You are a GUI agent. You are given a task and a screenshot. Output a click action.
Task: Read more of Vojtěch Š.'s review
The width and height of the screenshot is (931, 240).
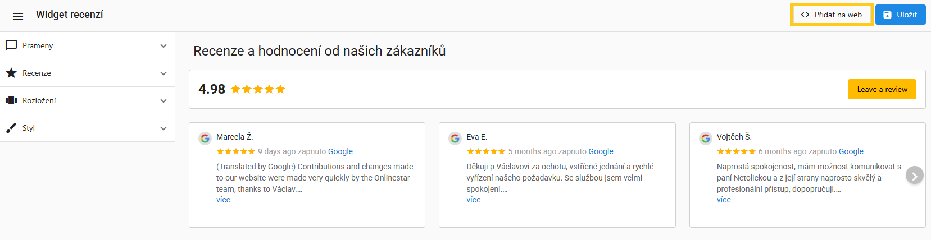coord(724,200)
